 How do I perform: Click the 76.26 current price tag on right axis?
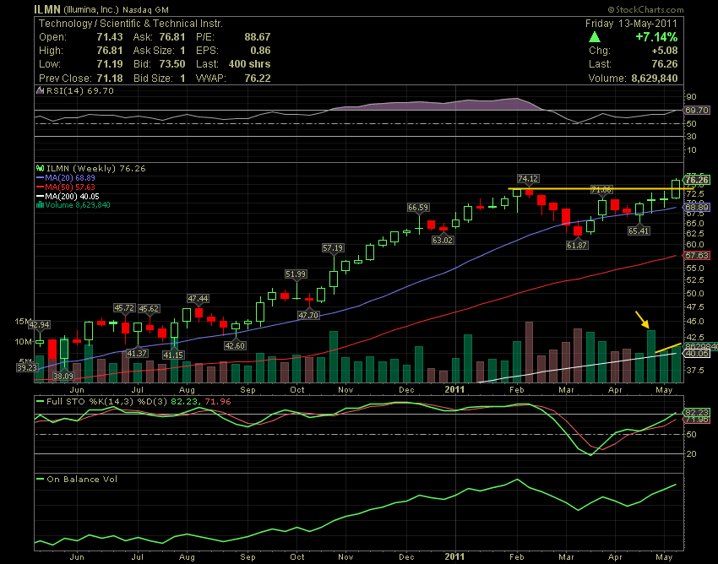click(x=697, y=180)
